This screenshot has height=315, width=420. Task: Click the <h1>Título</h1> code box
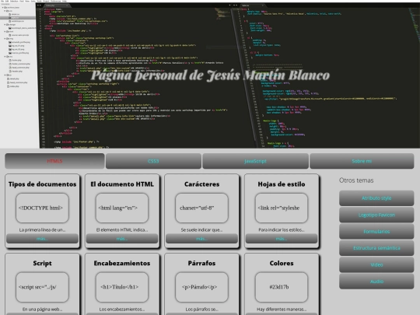coord(122,287)
